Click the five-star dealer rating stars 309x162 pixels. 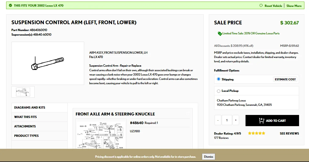click(256, 133)
